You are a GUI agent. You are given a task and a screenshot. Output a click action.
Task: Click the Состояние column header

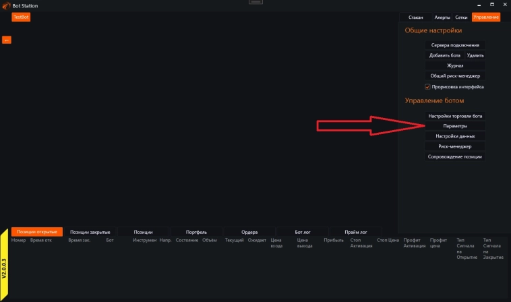pos(187,240)
